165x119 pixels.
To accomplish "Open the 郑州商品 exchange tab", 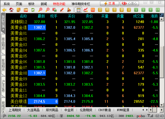I will coord(52,110).
